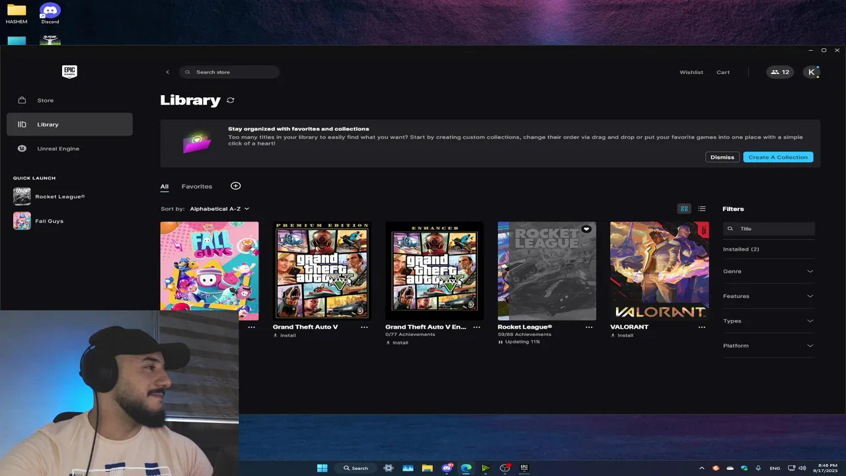
Task: Open the Grand Theft Auto V Premium cover
Action: point(322,271)
